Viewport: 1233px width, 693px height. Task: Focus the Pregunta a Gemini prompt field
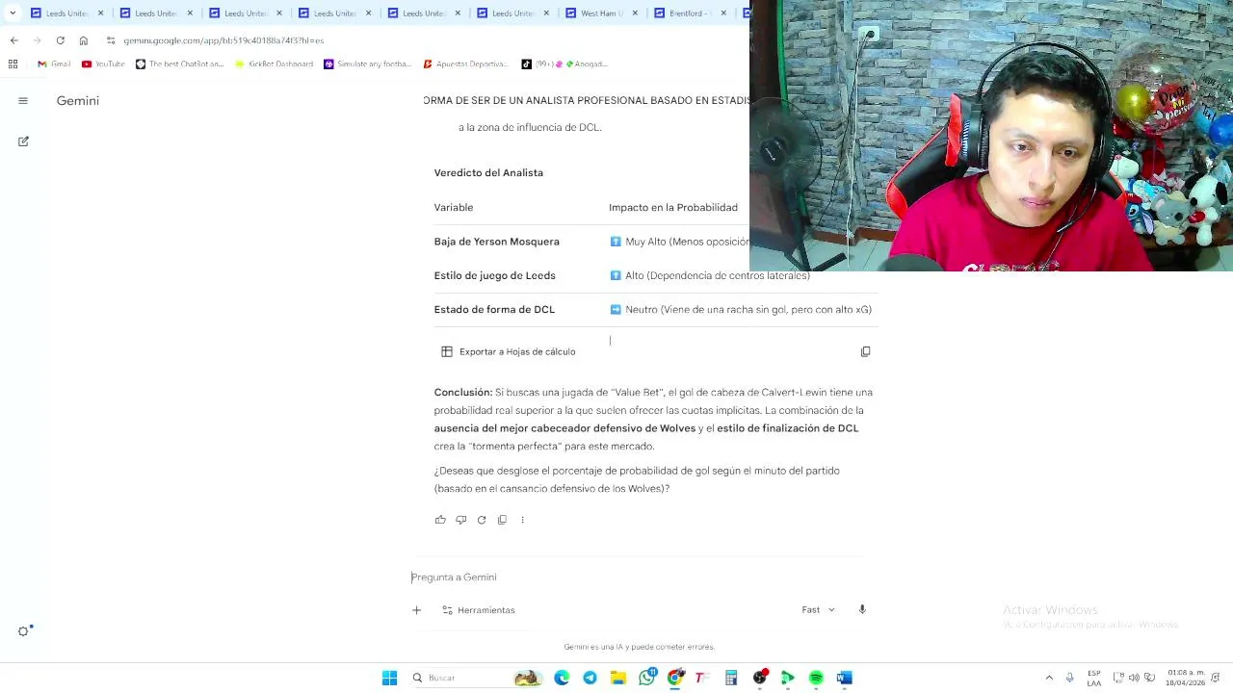coord(636,577)
